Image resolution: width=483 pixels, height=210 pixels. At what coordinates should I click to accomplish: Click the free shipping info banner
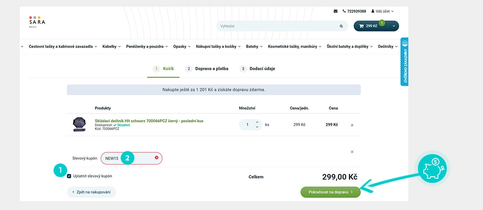click(214, 90)
